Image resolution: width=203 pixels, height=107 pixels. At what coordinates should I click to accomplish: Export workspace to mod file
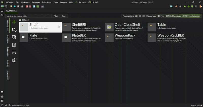201,7
